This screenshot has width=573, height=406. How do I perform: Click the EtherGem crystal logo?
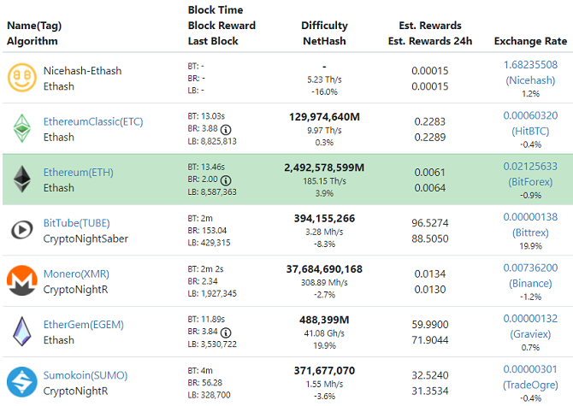pyautogui.click(x=22, y=331)
